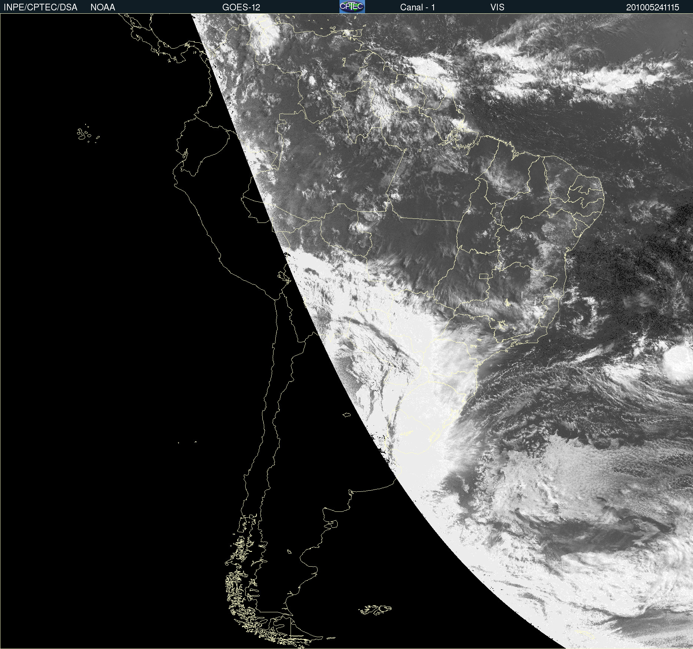The height and width of the screenshot is (649, 693).
Task: Click the GOES-12 satellite label
Action: click(241, 7)
